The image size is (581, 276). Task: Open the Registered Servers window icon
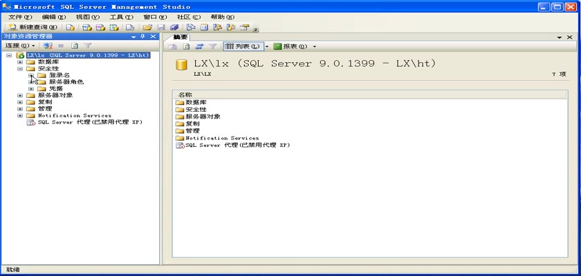coord(190,28)
